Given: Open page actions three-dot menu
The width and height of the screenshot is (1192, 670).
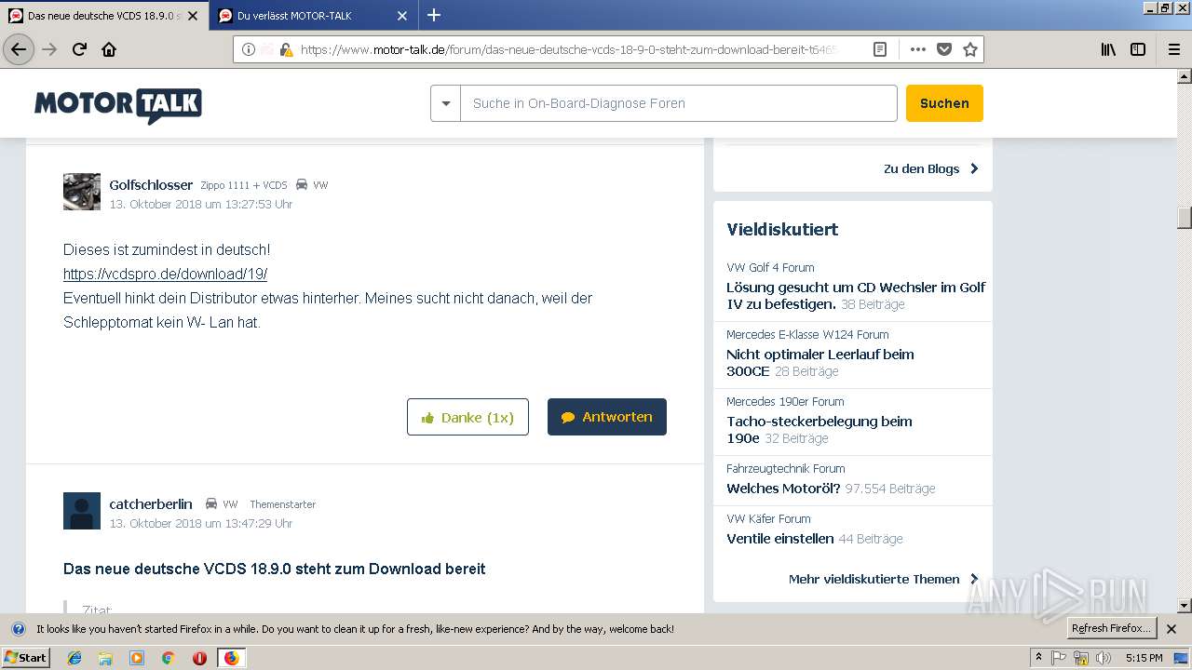Looking at the screenshot, I should coord(918,49).
